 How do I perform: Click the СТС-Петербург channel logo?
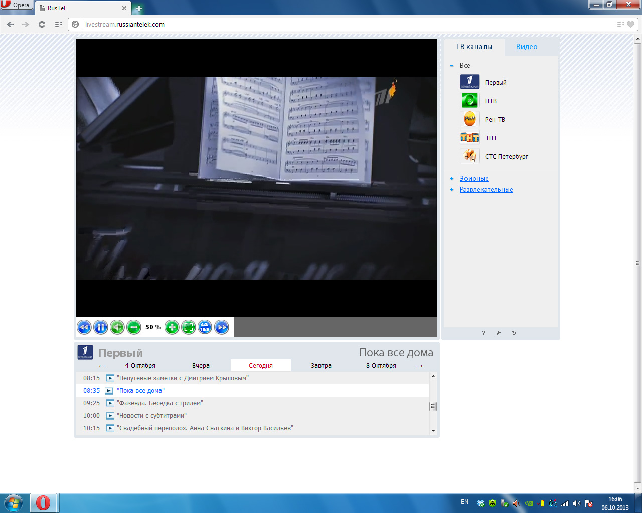coord(470,156)
